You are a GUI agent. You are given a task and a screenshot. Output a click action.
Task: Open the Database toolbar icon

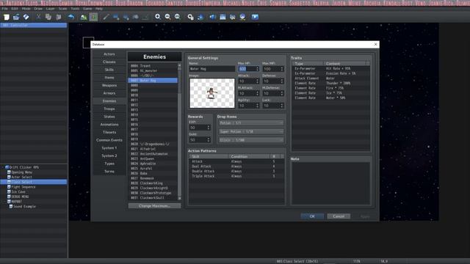[190, 17]
